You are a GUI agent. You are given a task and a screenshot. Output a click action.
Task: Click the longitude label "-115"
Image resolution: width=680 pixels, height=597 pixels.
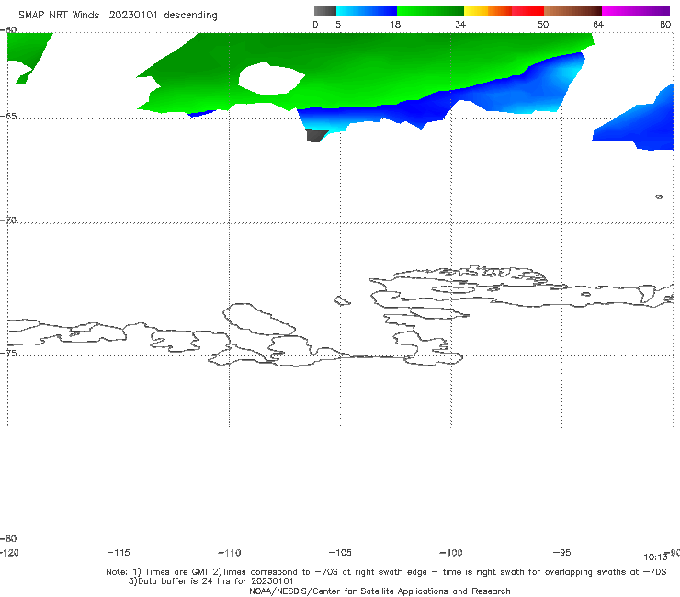pyautogui.click(x=119, y=552)
